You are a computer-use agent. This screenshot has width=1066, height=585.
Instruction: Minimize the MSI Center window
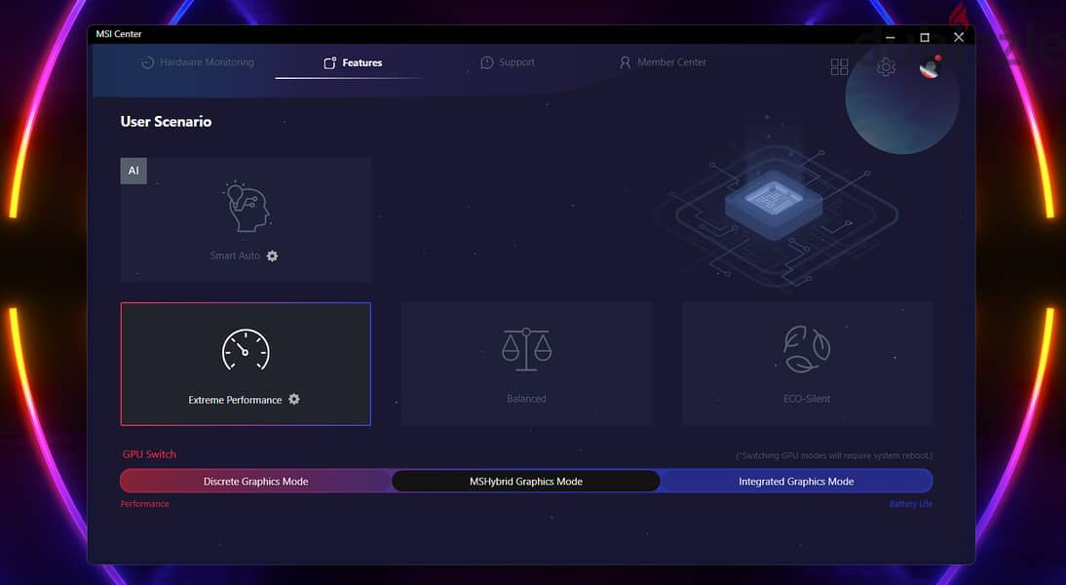[890, 37]
